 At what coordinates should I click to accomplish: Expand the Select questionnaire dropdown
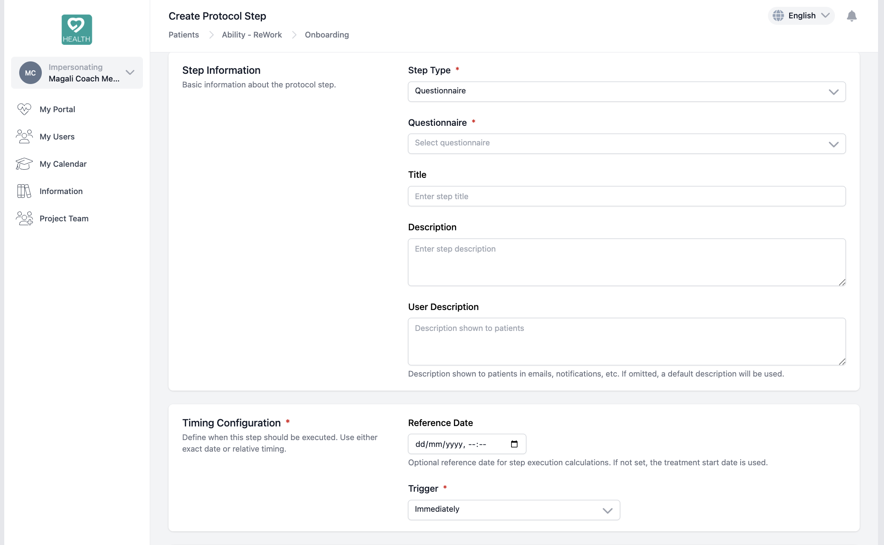[626, 143]
